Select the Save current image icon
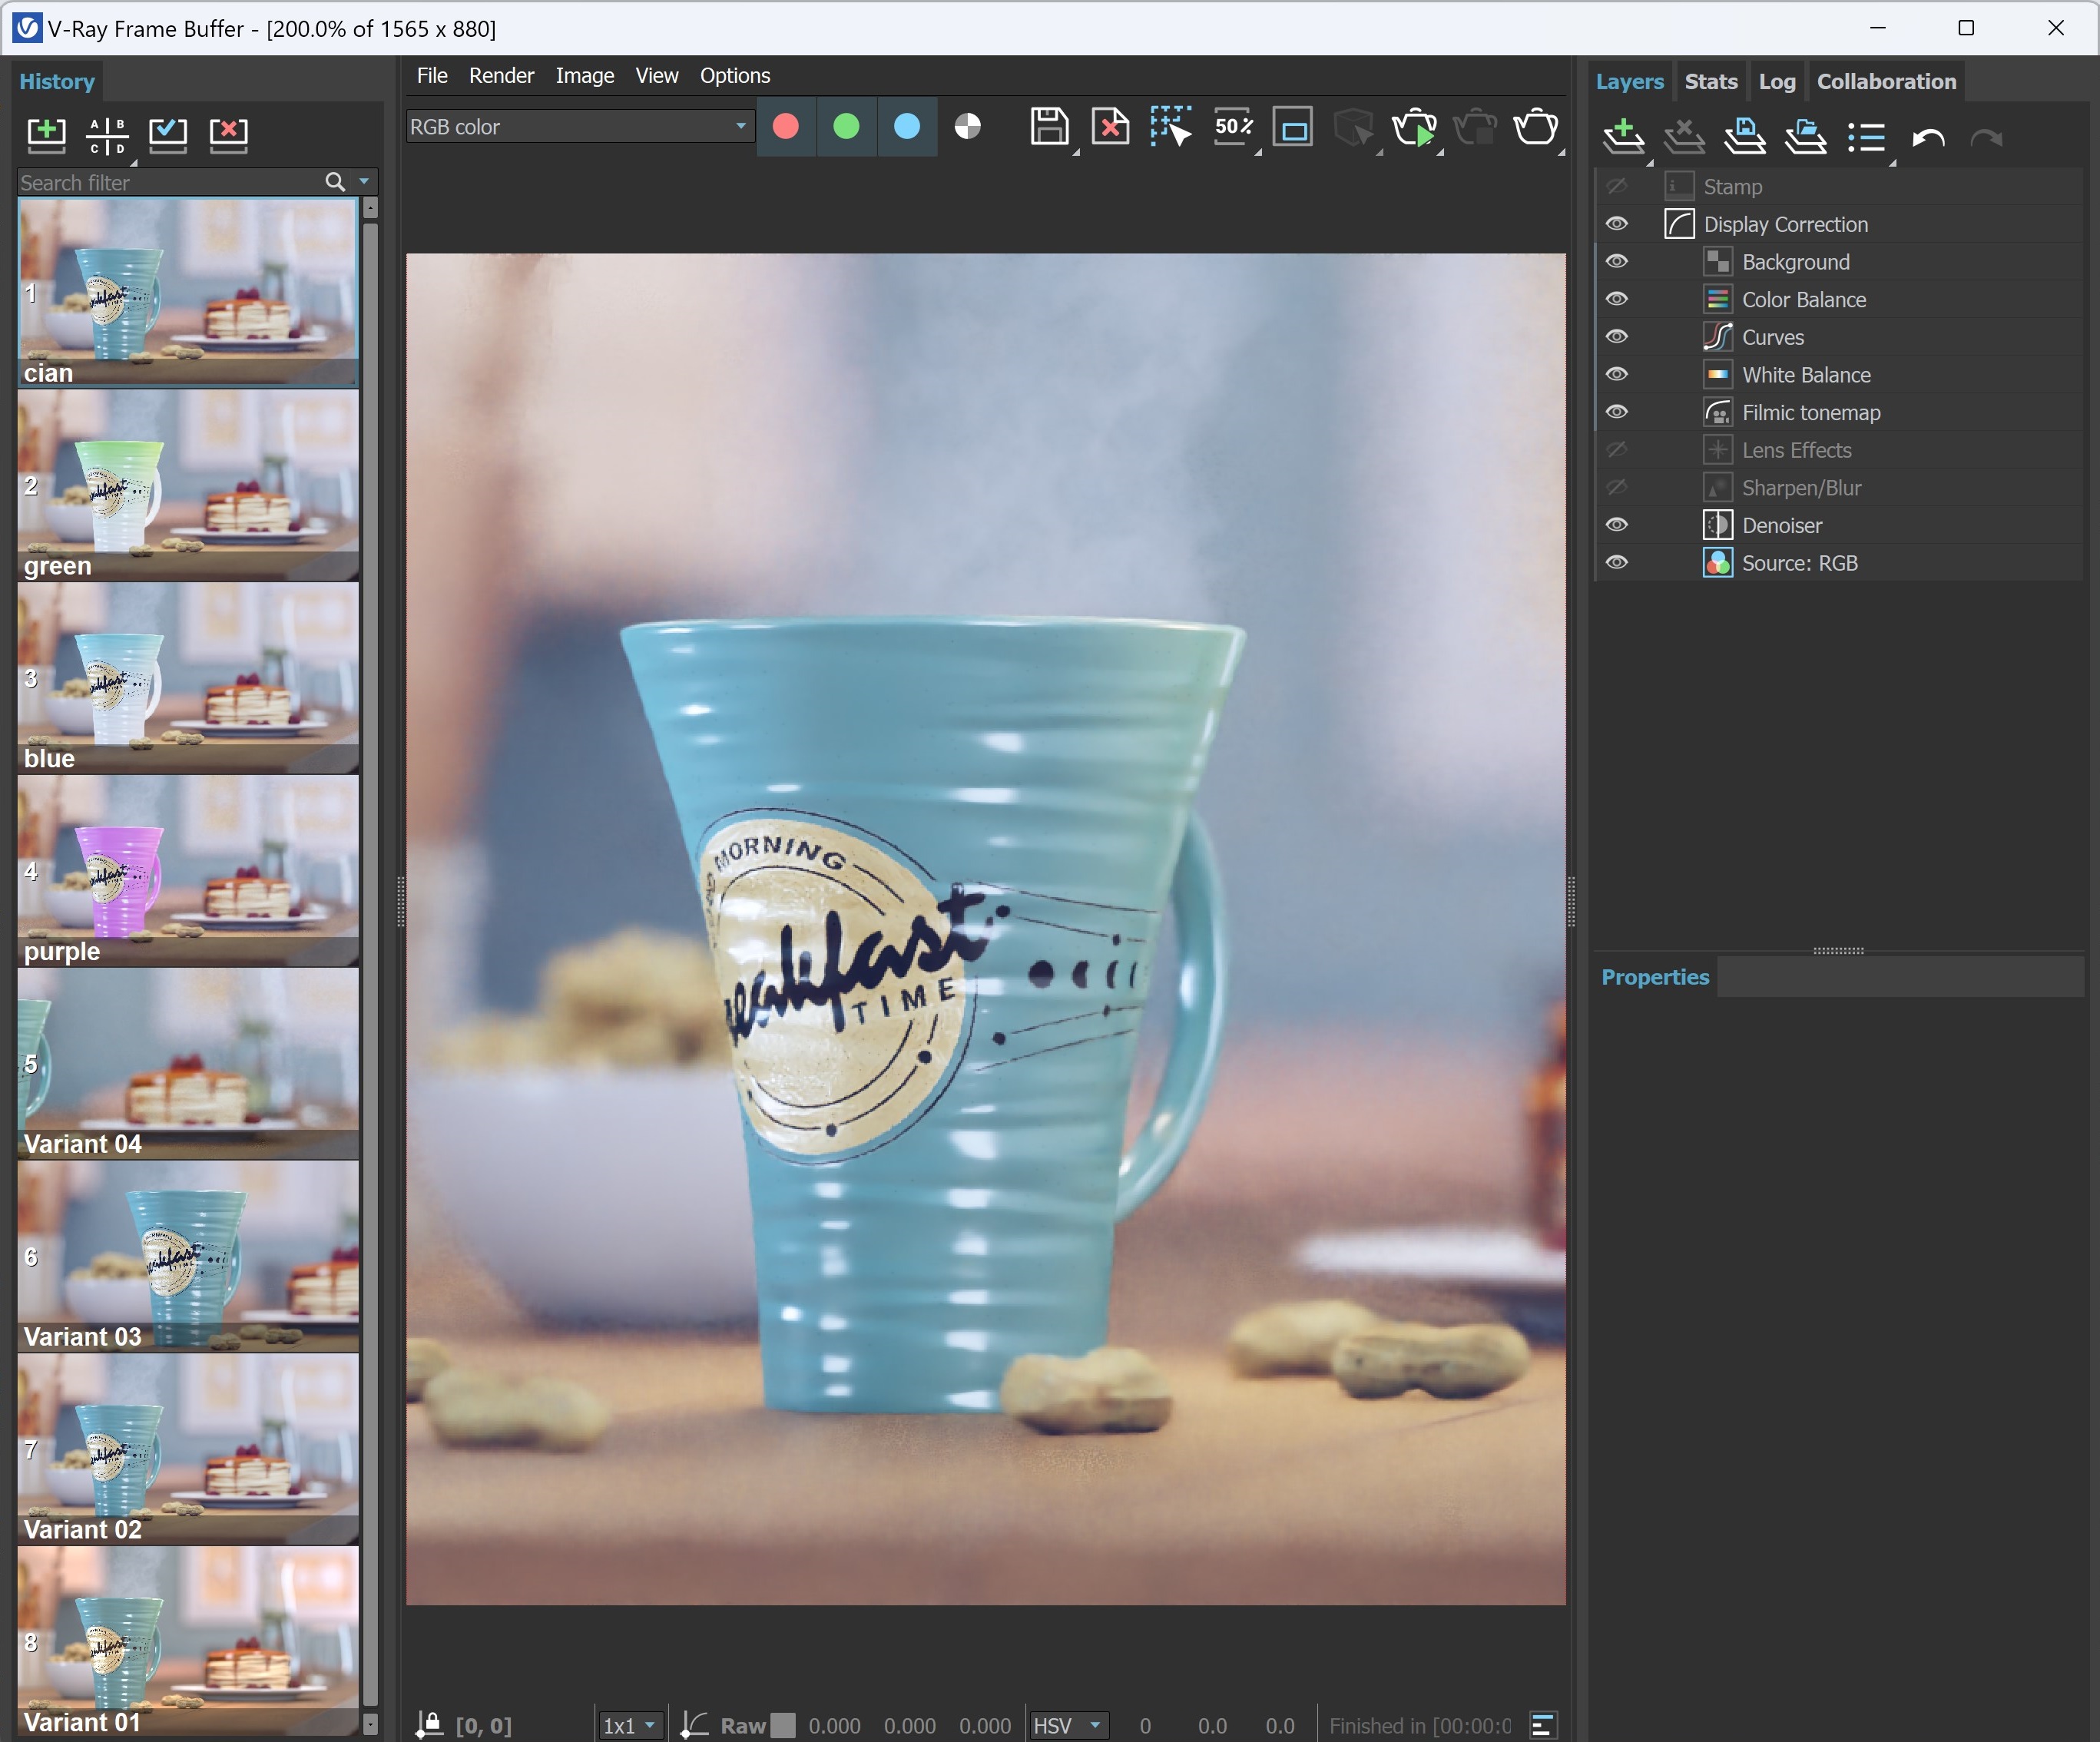This screenshot has height=1742, width=2100. 1050,127
